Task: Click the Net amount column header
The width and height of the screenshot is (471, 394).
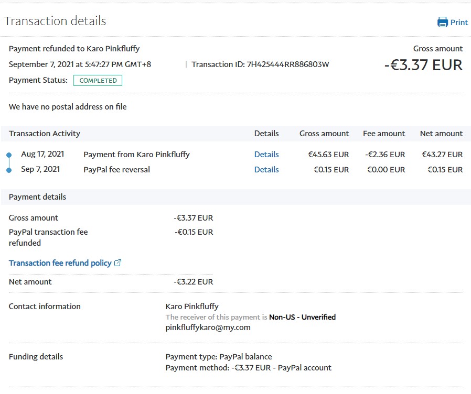Action: point(441,134)
